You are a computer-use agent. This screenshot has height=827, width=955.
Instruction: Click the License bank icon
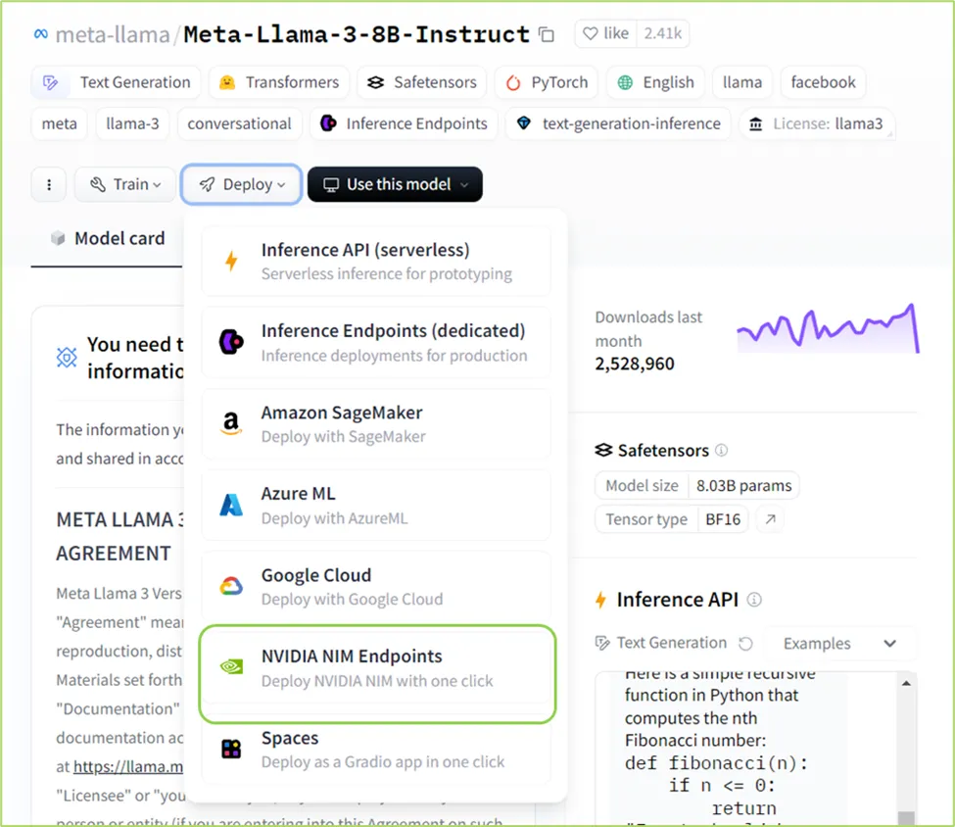(755, 124)
